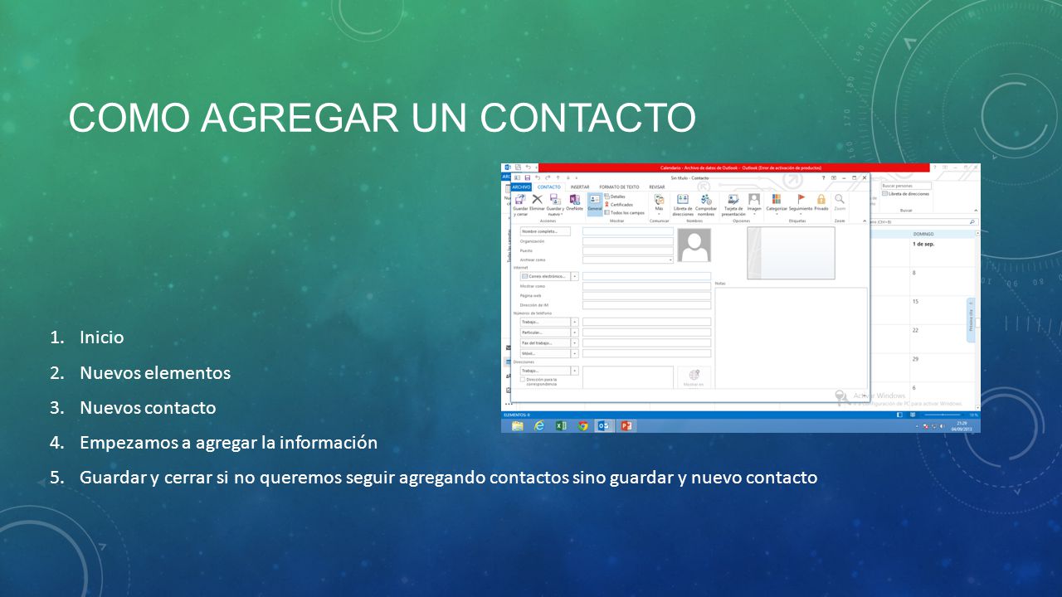Open the Imagen dropdown
This screenshot has width=1062, height=597.
pos(754,204)
